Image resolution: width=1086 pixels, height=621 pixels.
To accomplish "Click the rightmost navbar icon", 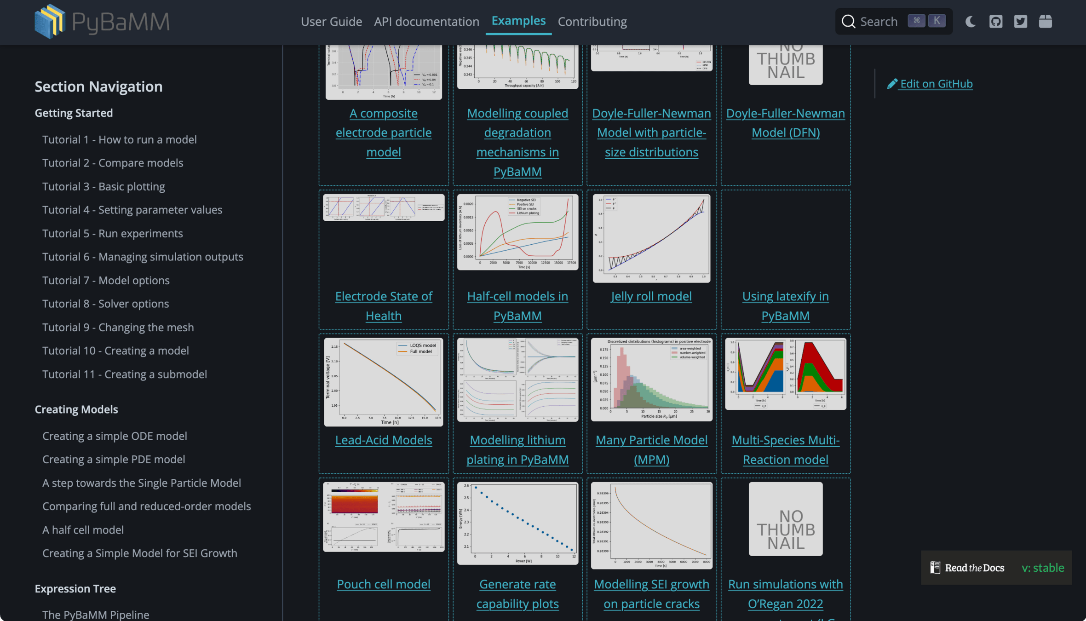I will [x=1046, y=22].
